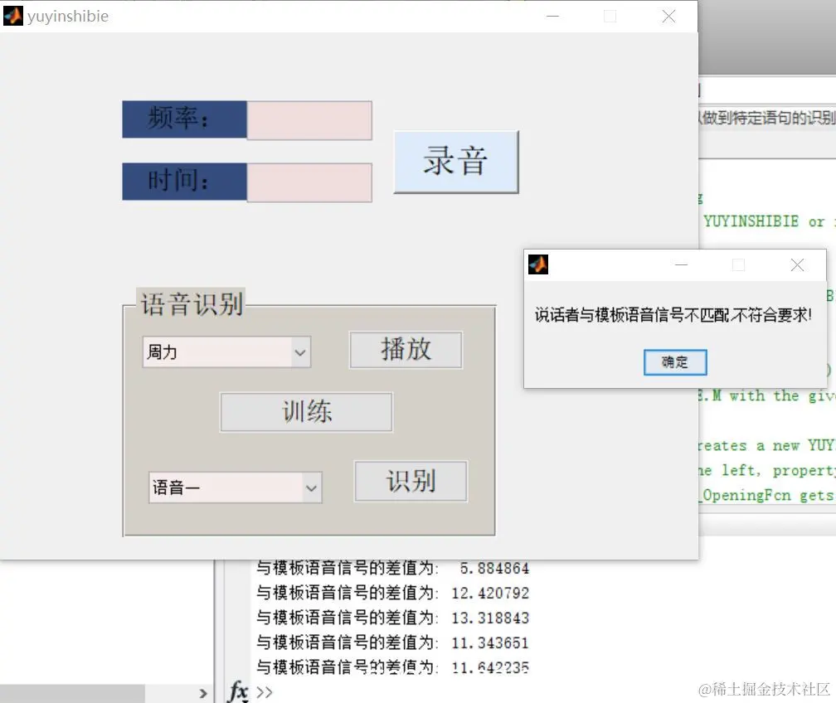Click the 识别 recognition button
The image size is (836, 703).
[411, 481]
